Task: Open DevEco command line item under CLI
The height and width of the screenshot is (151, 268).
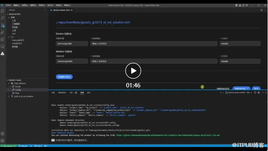Action: pos(18,40)
